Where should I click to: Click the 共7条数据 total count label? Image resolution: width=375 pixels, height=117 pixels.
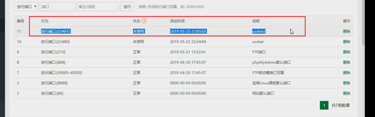click(340, 105)
